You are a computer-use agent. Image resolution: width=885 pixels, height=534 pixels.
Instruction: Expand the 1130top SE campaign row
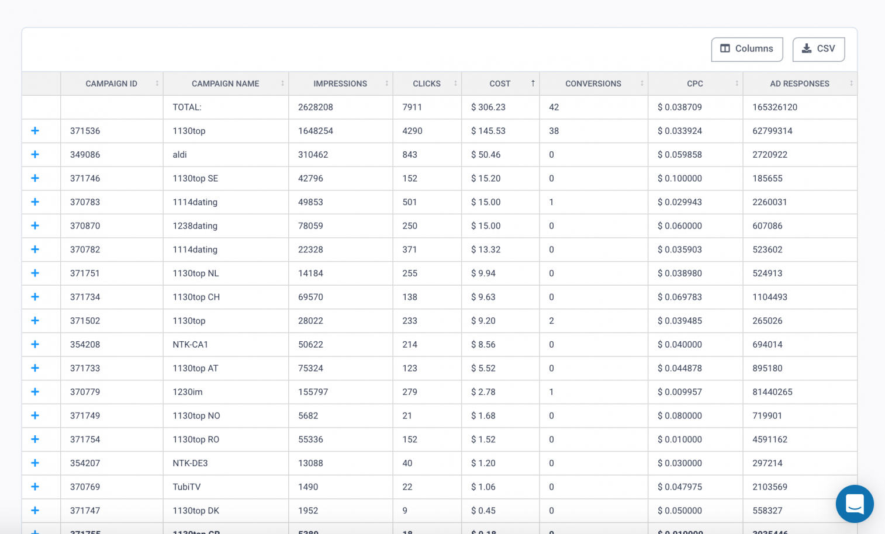[x=35, y=178]
